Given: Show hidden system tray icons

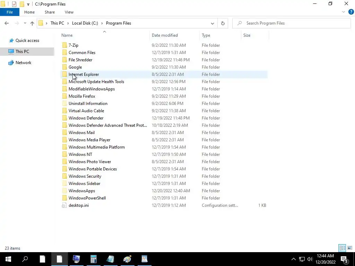Looking at the screenshot, I should pyautogui.click(x=293, y=259).
